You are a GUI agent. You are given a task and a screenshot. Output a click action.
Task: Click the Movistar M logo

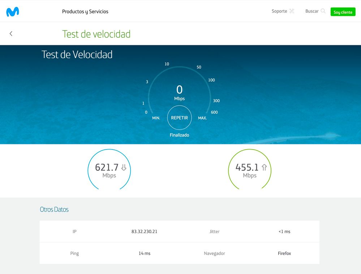point(12,10)
